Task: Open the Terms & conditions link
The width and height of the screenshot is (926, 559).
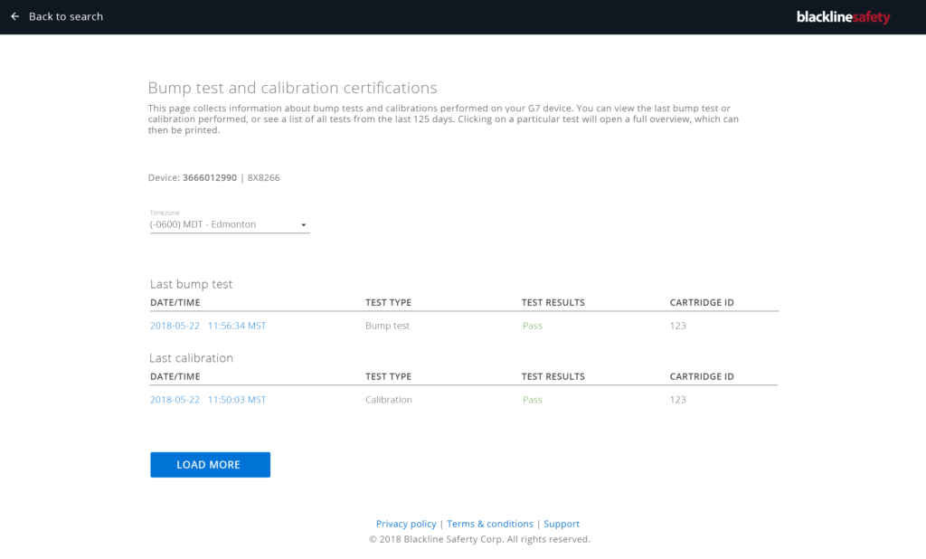Action: point(490,524)
